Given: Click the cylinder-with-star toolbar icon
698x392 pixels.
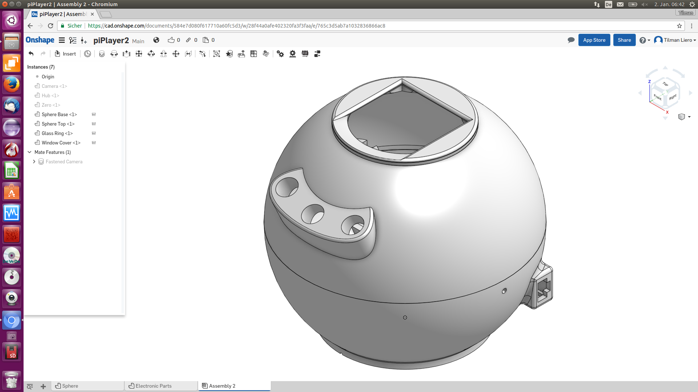Looking at the screenshot, I should [229, 54].
